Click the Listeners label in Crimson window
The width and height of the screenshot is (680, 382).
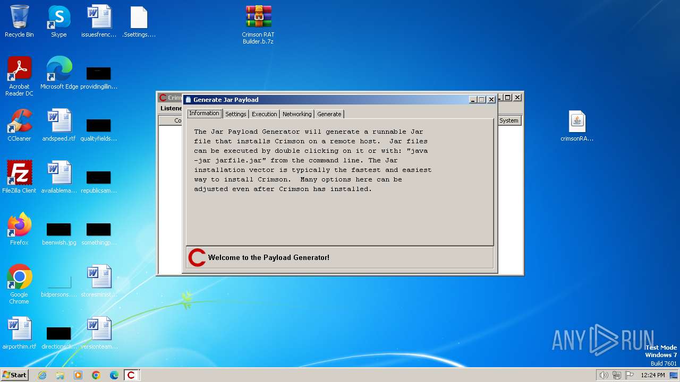click(171, 108)
